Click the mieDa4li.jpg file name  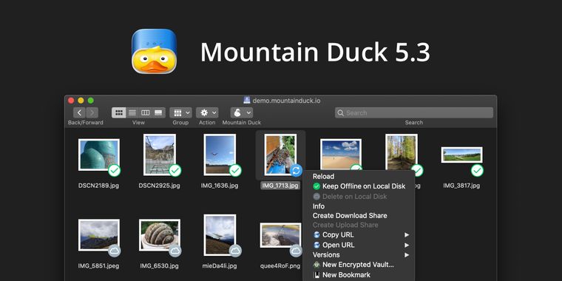click(220, 266)
